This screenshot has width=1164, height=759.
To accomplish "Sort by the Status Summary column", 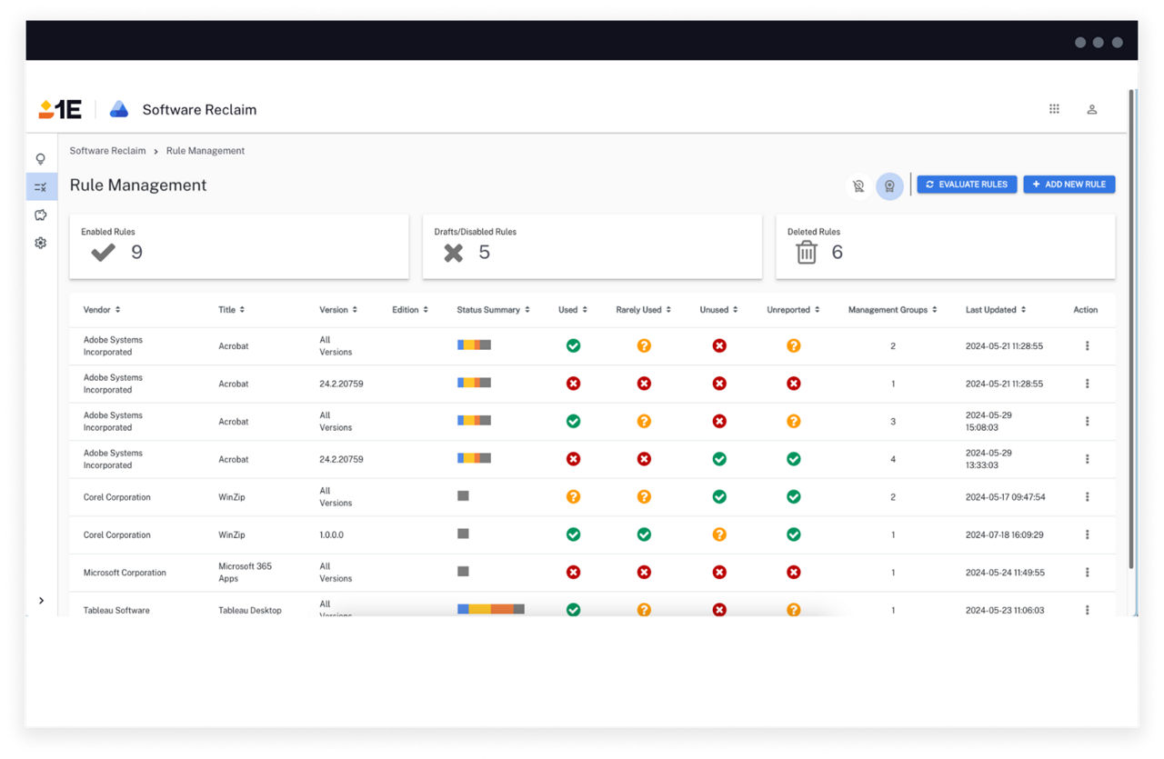I will pos(494,310).
